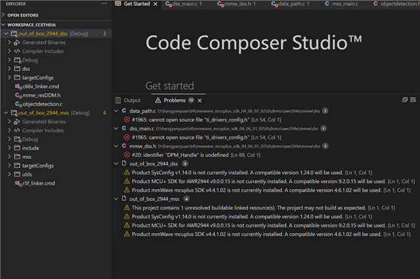Switch to the Get Started tab
This screenshot has width=420, height=279.
click(x=136, y=4)
